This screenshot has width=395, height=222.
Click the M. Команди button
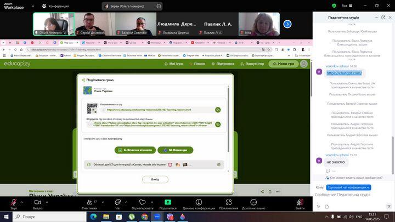coord(176,150)
